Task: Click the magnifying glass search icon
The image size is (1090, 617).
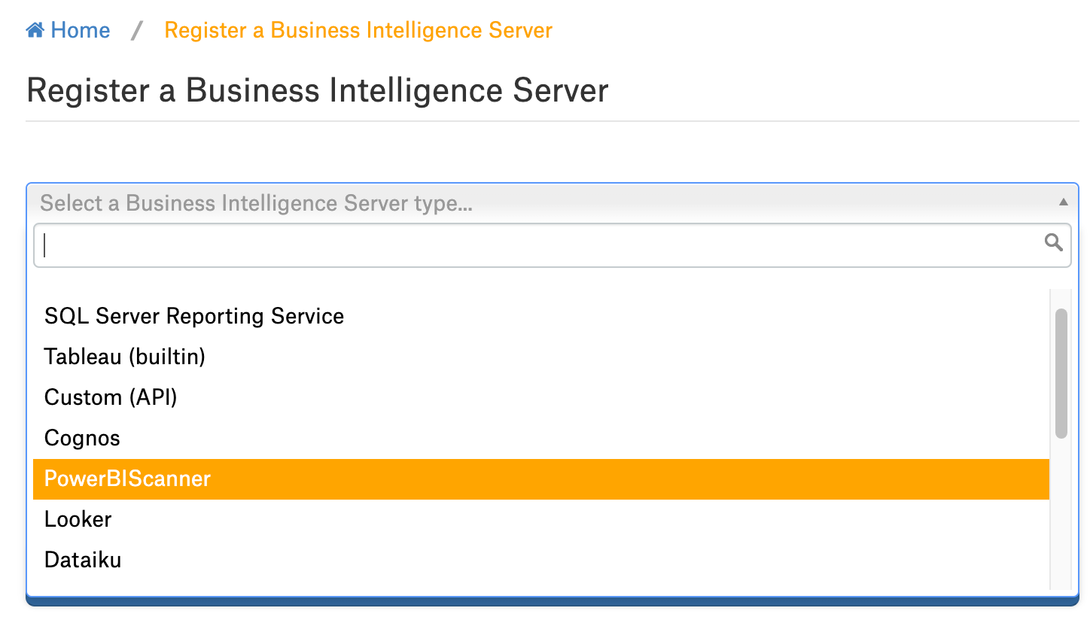Action: pyautogui.click(x=1054, y=242)
